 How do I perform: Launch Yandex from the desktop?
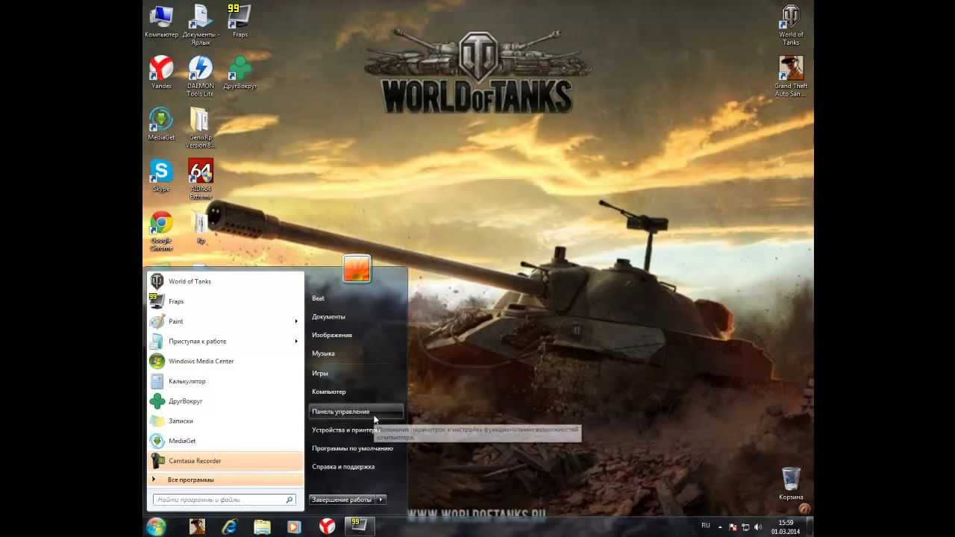161,73
